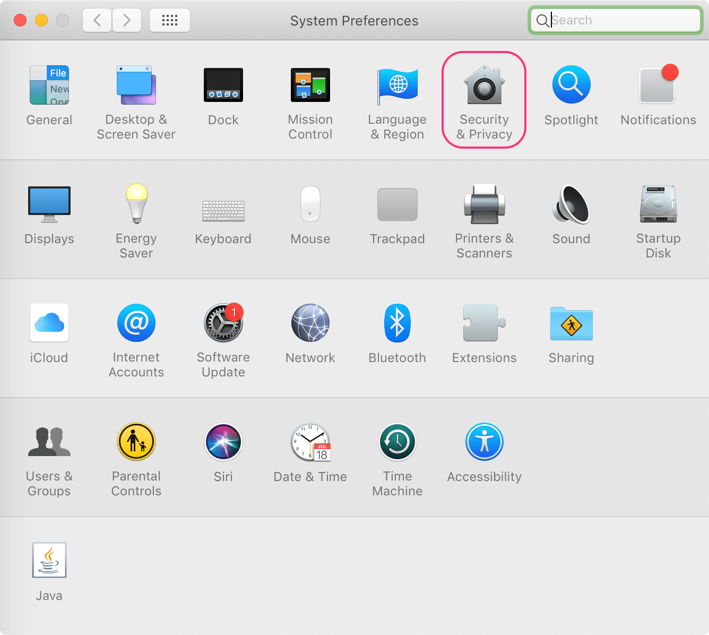Click the Energy Saver lightbulb icon
Screen dimensions: 709x635
tap(136, 204)
